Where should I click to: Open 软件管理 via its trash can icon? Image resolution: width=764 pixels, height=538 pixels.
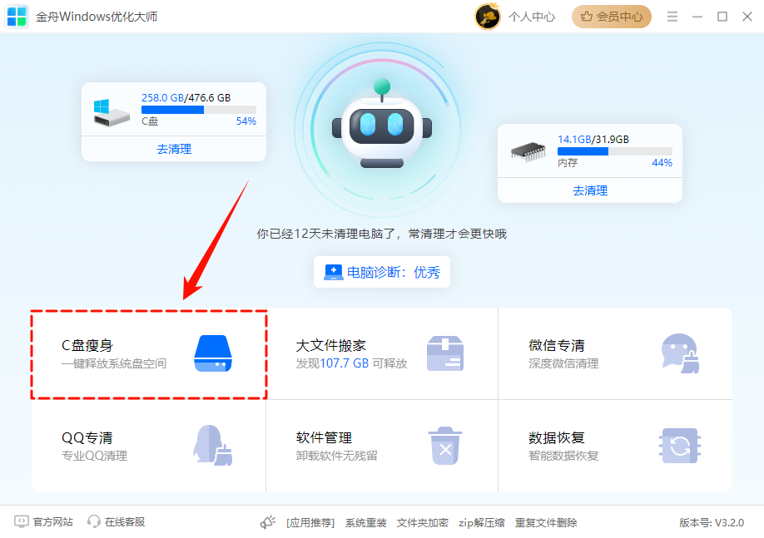[x=445, y=446]
